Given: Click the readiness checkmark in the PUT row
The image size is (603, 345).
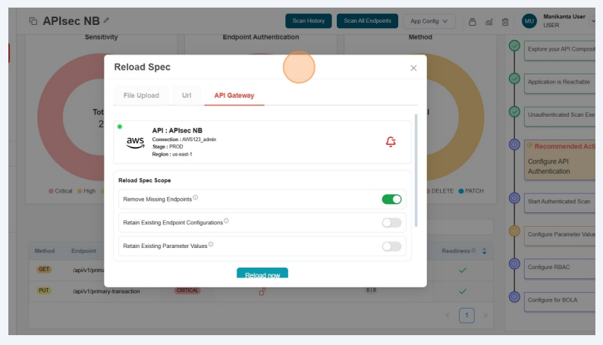Looking at the screenshot, I should (x=463, y=291).
